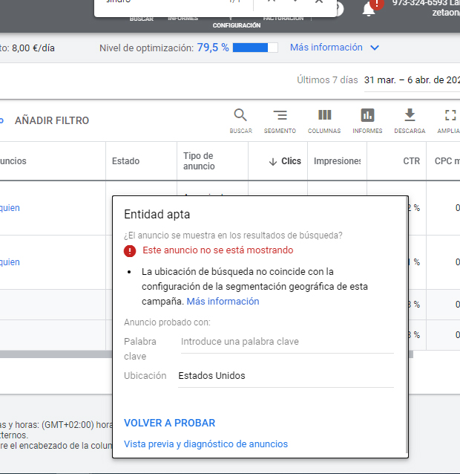Click the VOLVER A PROBAR button
460x474 pixels.
pos(169,423)
